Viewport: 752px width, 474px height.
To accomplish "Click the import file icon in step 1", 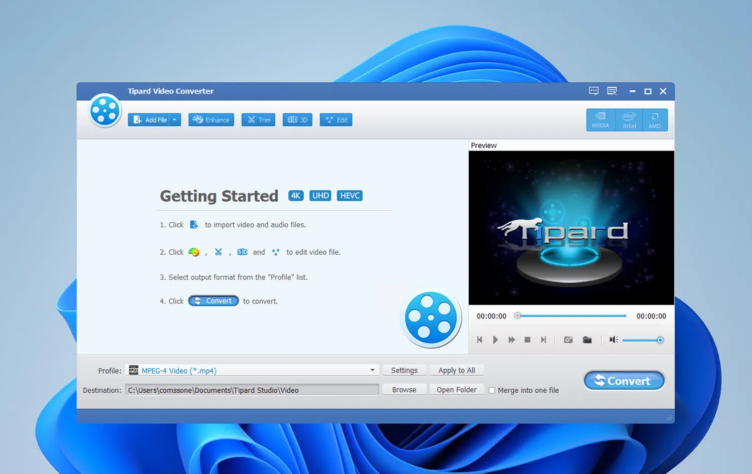I will pos(194,225).
